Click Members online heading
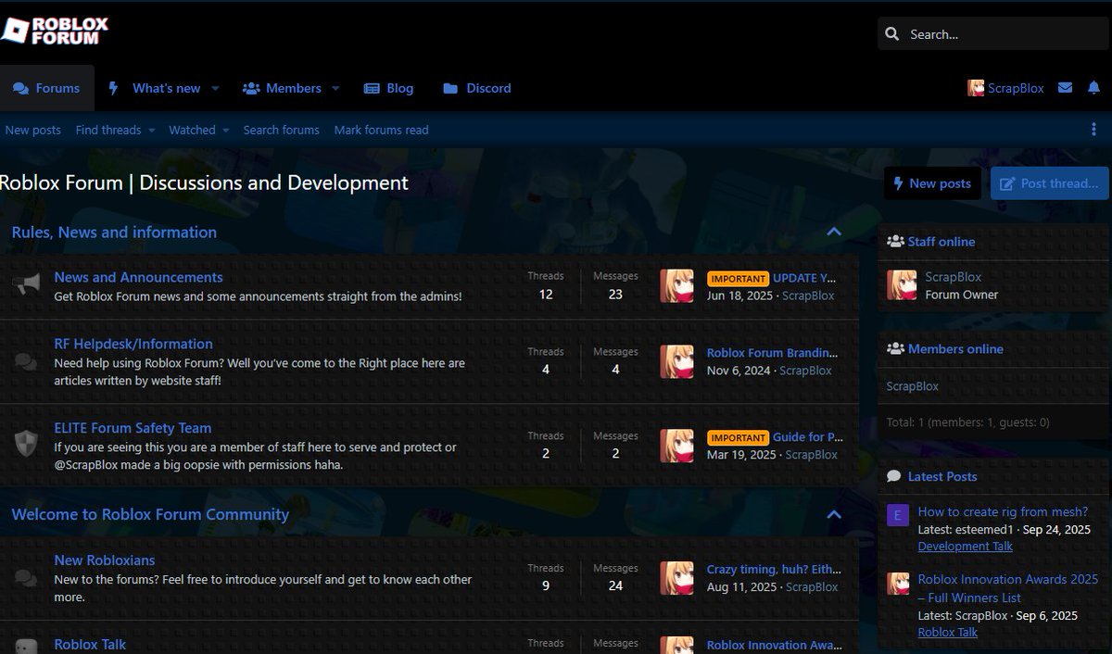 (x=955, y=349)
